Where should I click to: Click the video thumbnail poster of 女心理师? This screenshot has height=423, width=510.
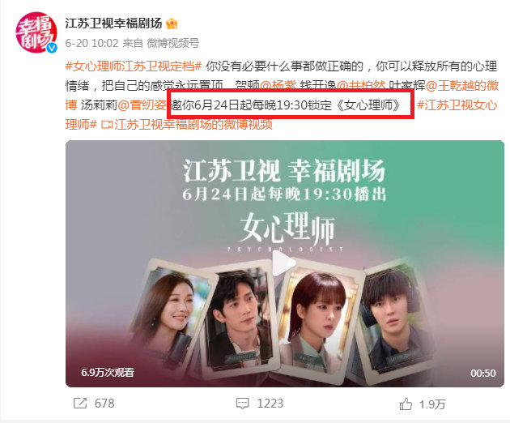point(285,263)
